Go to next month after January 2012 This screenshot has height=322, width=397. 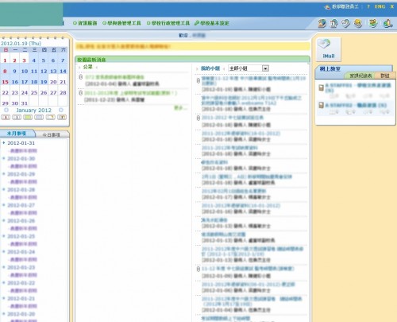click(x=61, y=110)
